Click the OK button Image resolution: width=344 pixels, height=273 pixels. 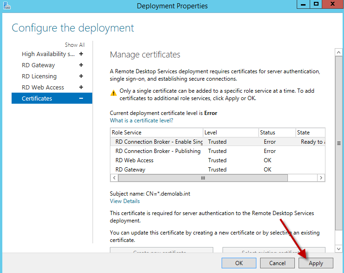239,263
